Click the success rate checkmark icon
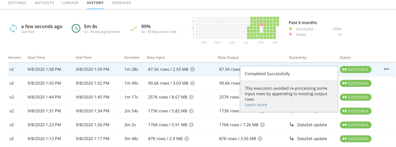 tap(133, 29)
